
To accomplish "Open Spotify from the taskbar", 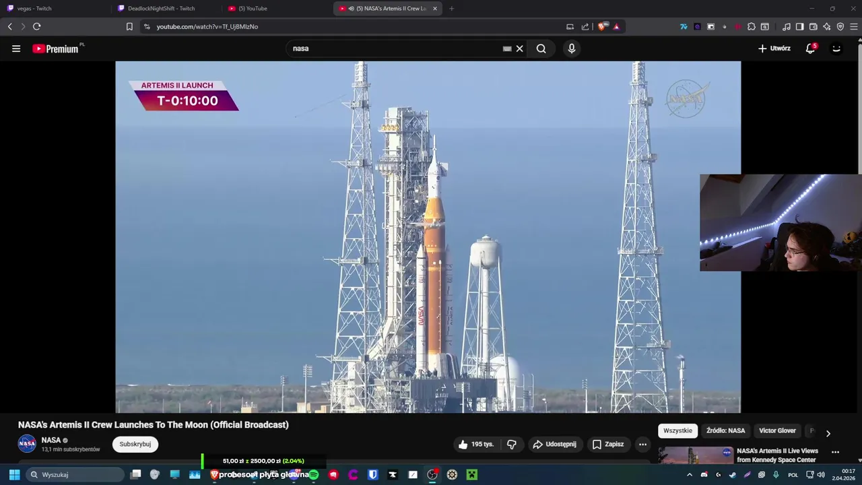I will 314,474.
